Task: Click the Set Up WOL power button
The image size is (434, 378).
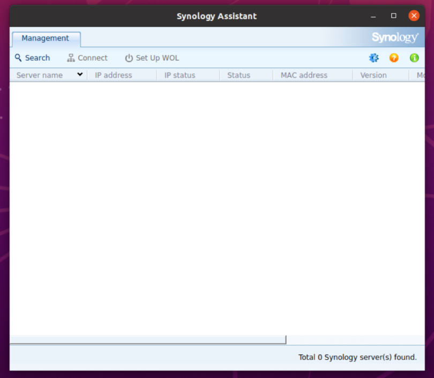Action: (152, 58)
